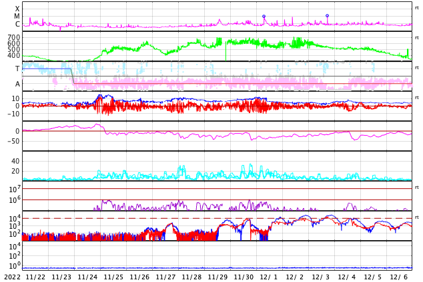
Task: Click the 'rt' label beside the dashed-line panel
Action: tap(417, 217)
